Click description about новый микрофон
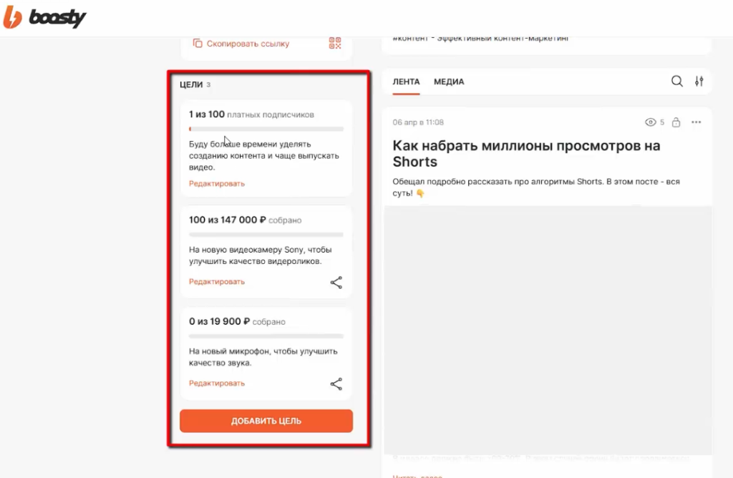 point(263,357)
